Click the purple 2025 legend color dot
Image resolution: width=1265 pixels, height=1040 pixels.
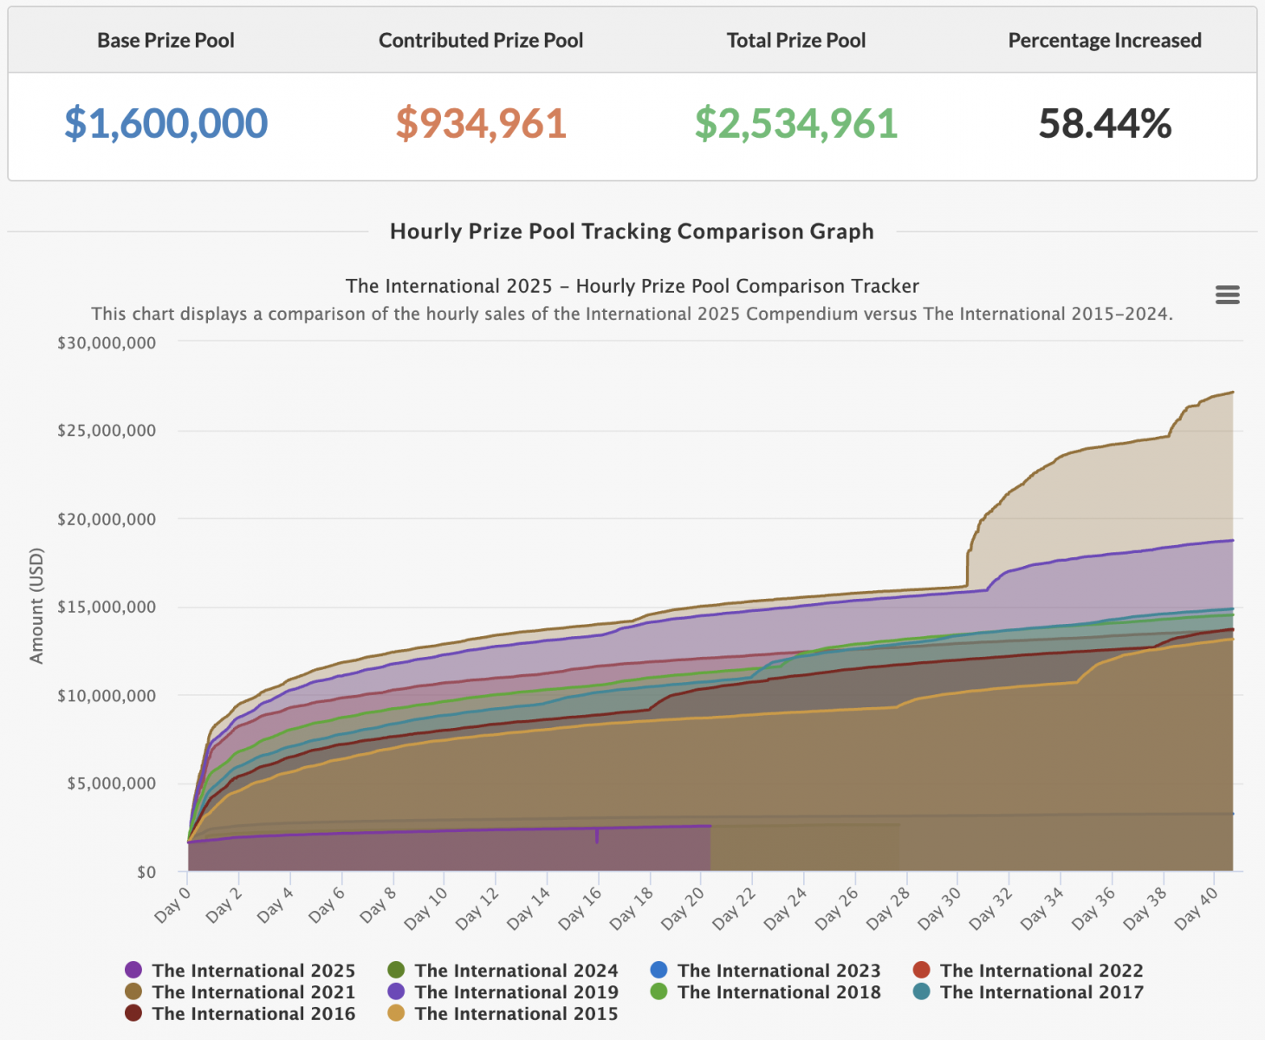(133, 970)
